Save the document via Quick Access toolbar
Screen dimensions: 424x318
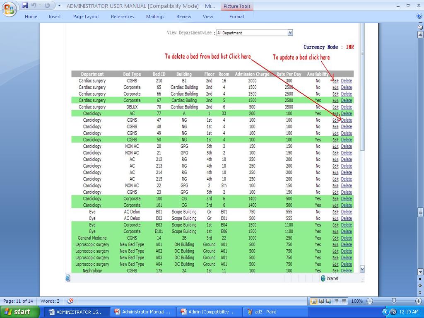coord(25,5)
